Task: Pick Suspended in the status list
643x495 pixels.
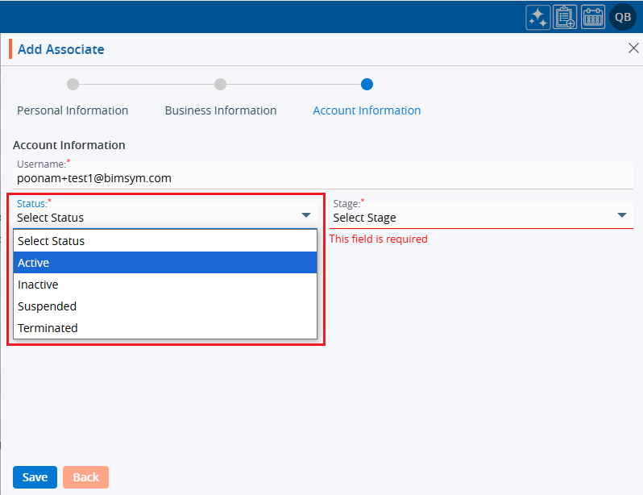Action: [165, 306]
